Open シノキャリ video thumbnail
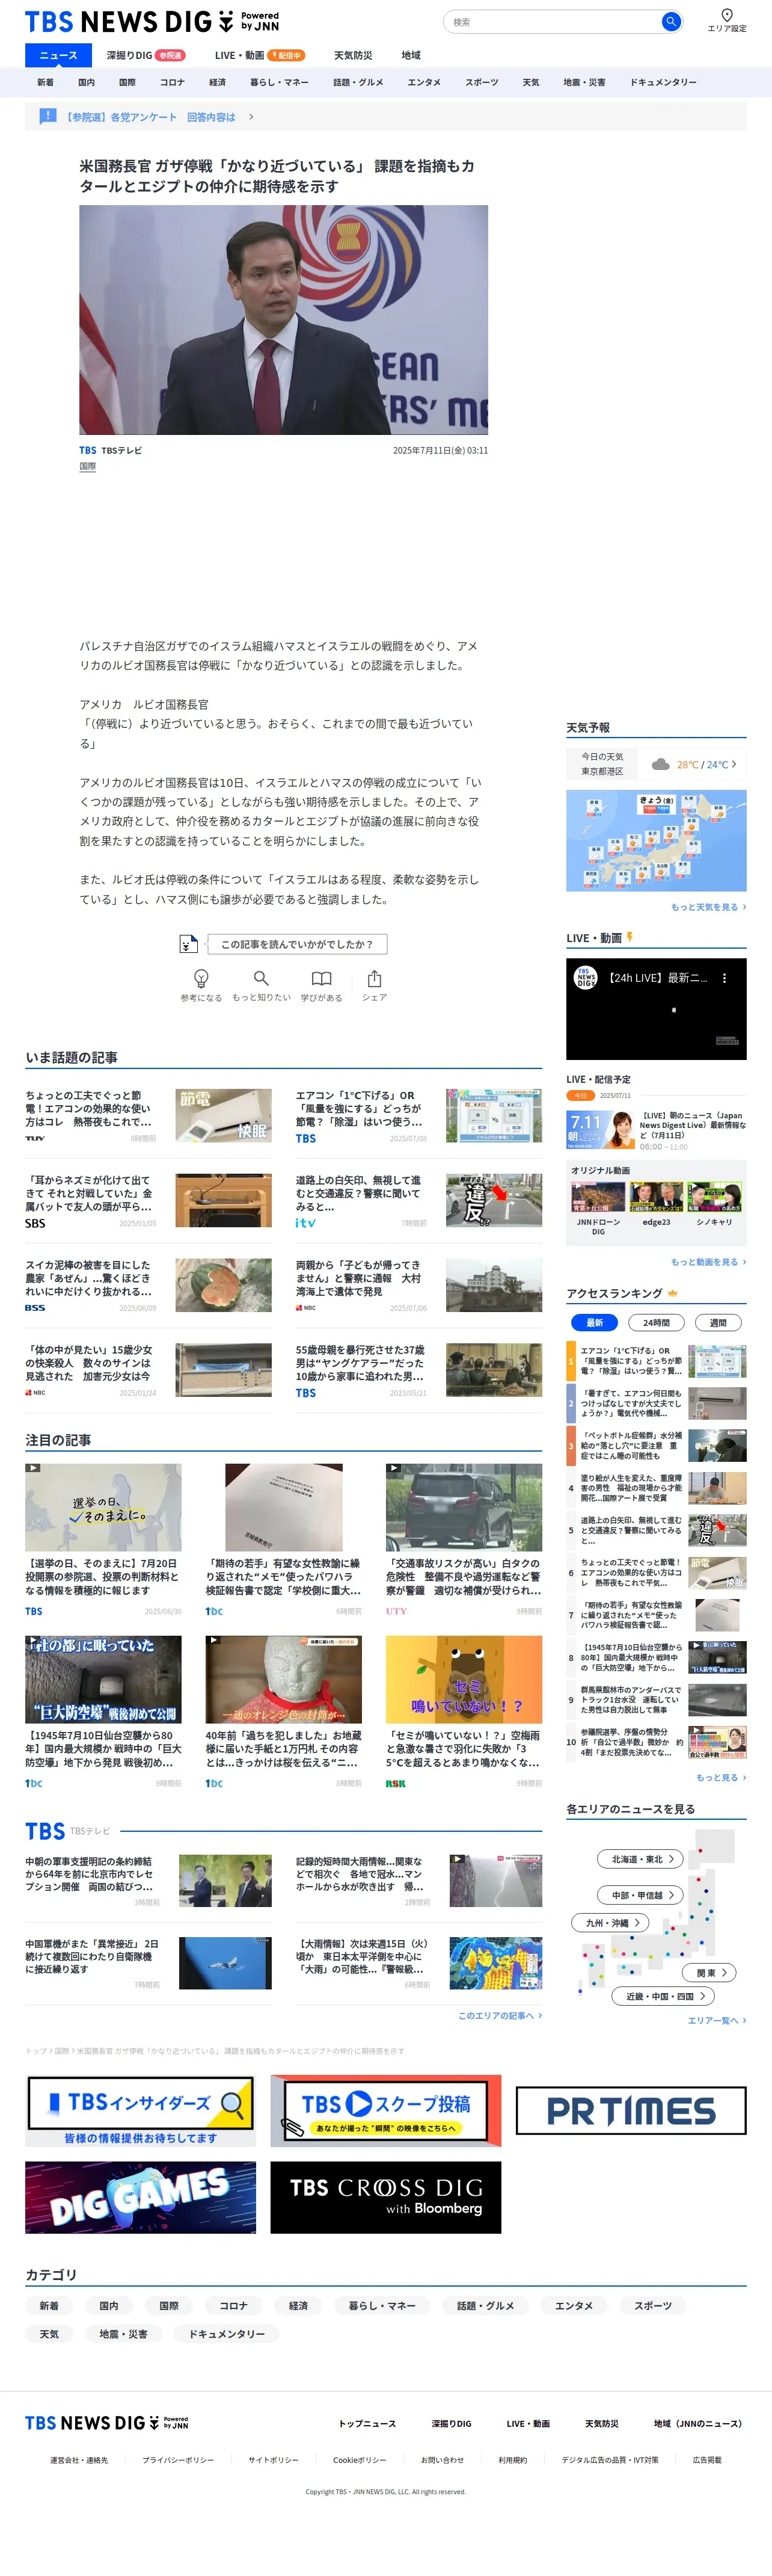Viewport: 772px width, 2576px height. pos(714,1197)
